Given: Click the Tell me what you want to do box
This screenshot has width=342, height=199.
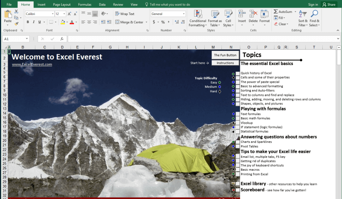Looking at the screenshot, I should coord(168,4).
